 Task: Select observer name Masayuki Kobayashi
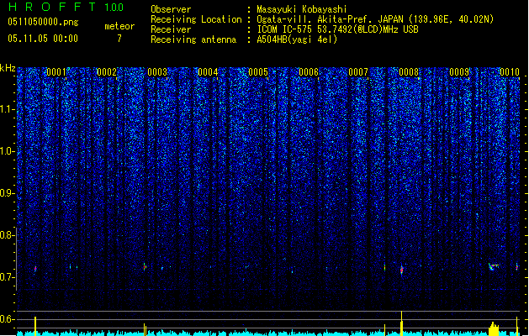click(x=302, y=9)
